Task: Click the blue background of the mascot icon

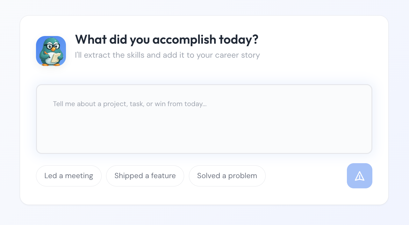Action: 39,40
